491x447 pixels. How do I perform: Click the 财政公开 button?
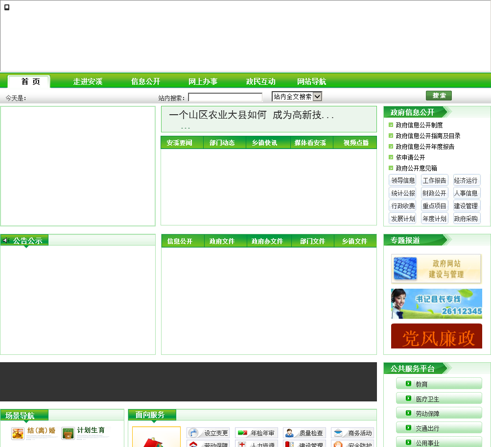click(x=434, y=193)
